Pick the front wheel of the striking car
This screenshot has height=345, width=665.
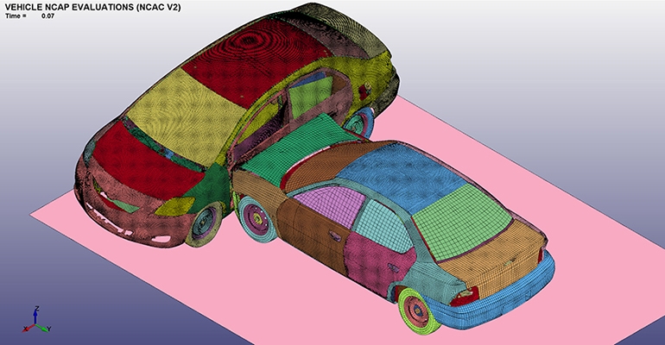click(x=206, y=221)
